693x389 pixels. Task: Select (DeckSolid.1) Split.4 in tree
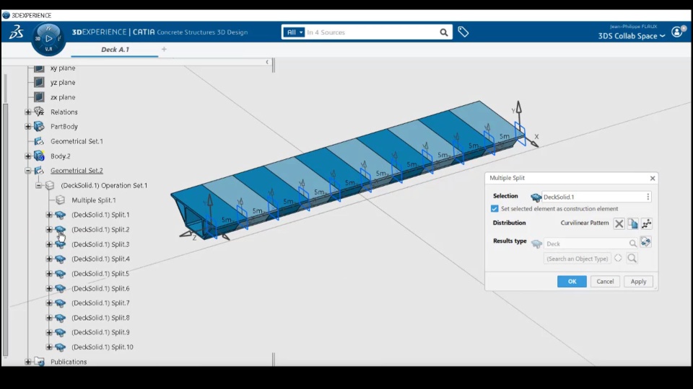100,259
